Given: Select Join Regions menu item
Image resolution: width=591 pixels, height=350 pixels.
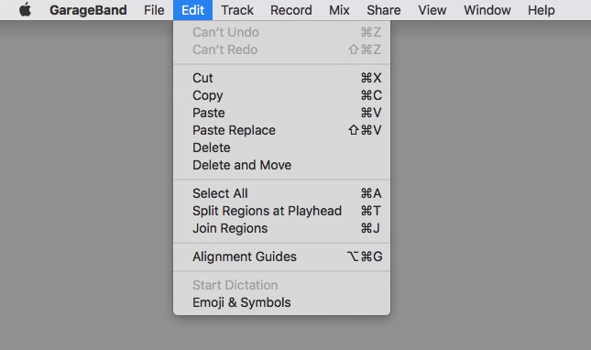Looking at the screenshot, I should (281, 228).
